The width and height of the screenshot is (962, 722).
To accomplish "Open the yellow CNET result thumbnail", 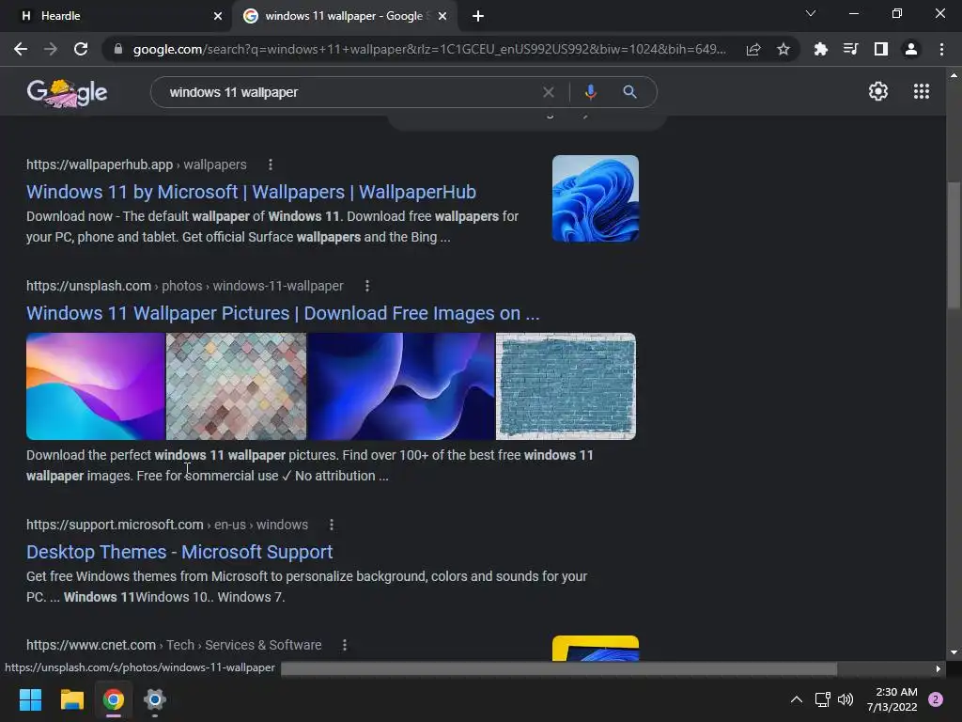I will coord(595,649).
